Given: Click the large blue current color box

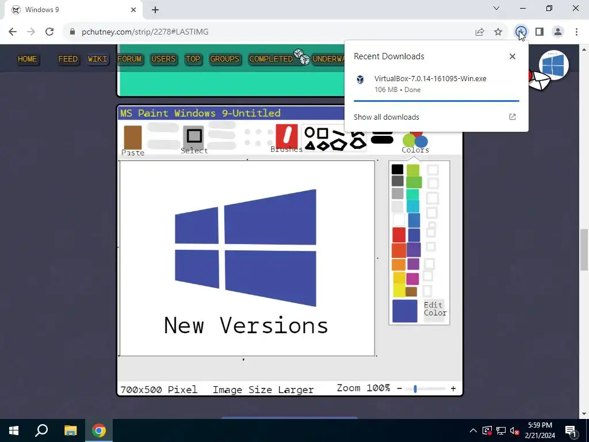Looking at the screenshot, I should click(405, 311).
